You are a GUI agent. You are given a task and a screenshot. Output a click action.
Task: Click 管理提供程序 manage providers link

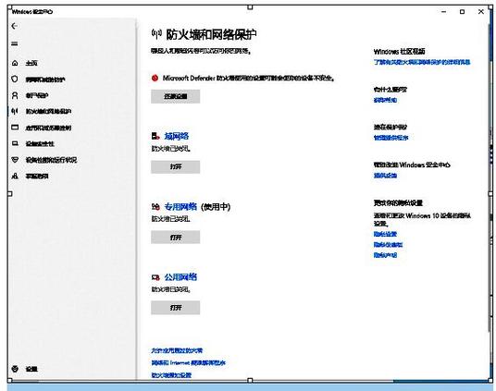[x=391, y=138]
